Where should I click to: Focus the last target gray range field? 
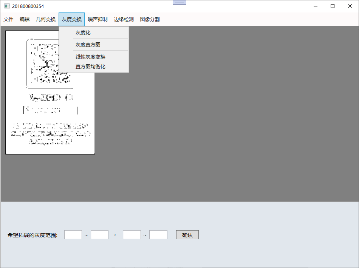pos(158,235)
